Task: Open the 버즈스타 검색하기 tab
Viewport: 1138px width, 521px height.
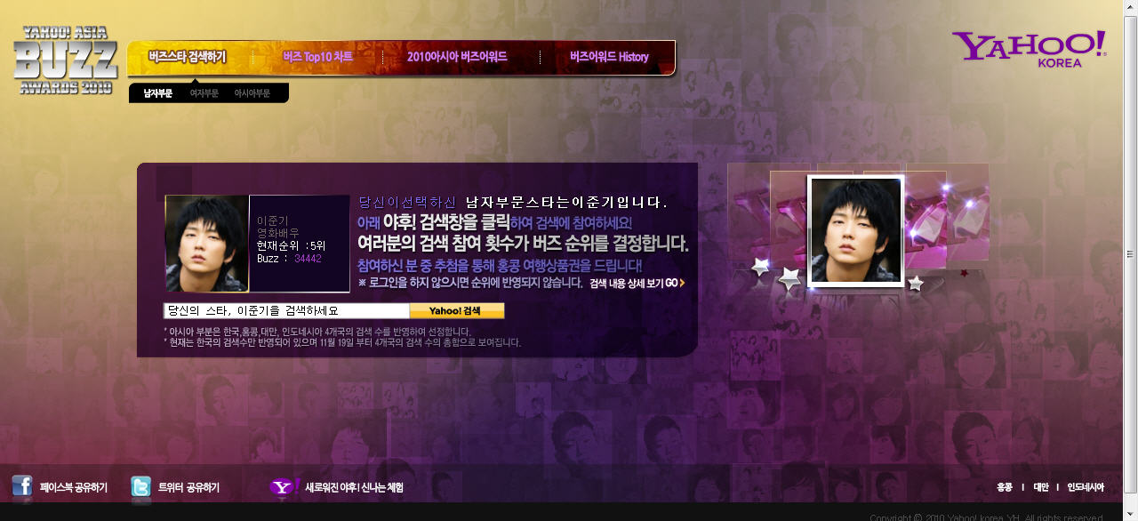Action: point(188,57)
